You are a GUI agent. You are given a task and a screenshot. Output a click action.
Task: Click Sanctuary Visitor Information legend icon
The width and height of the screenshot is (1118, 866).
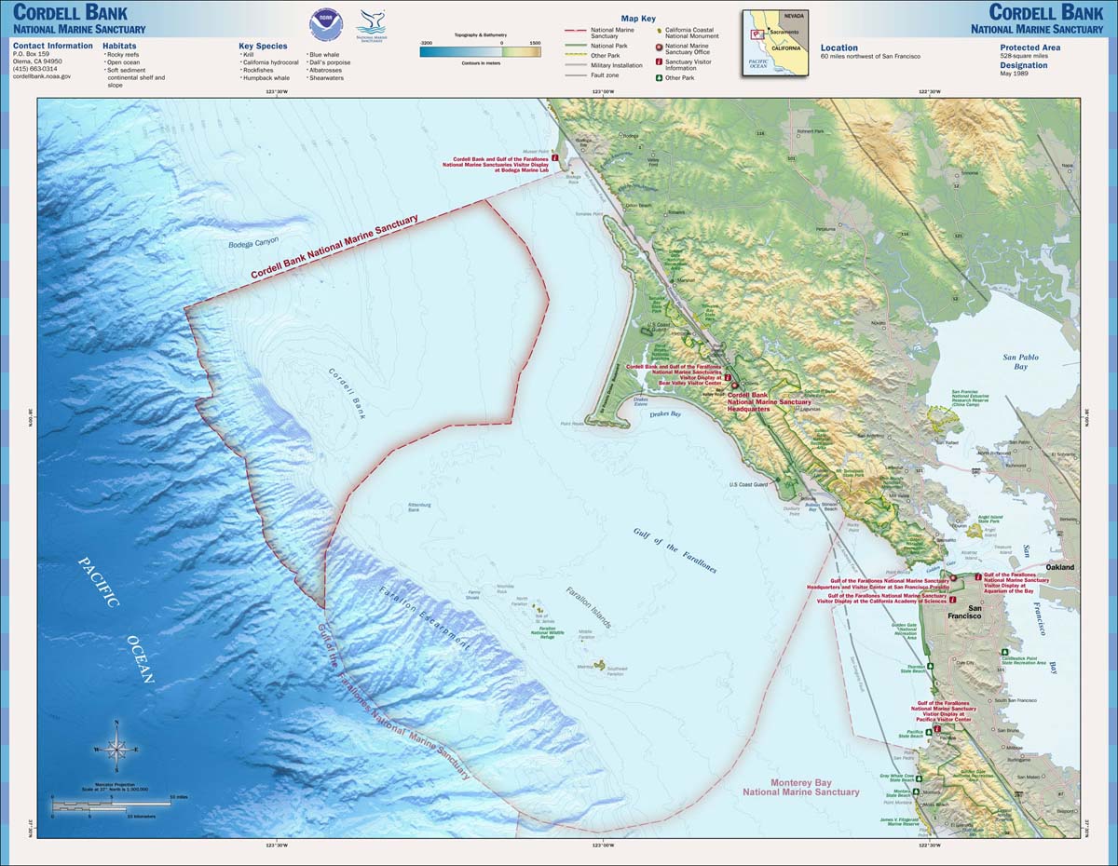(660, 62)
